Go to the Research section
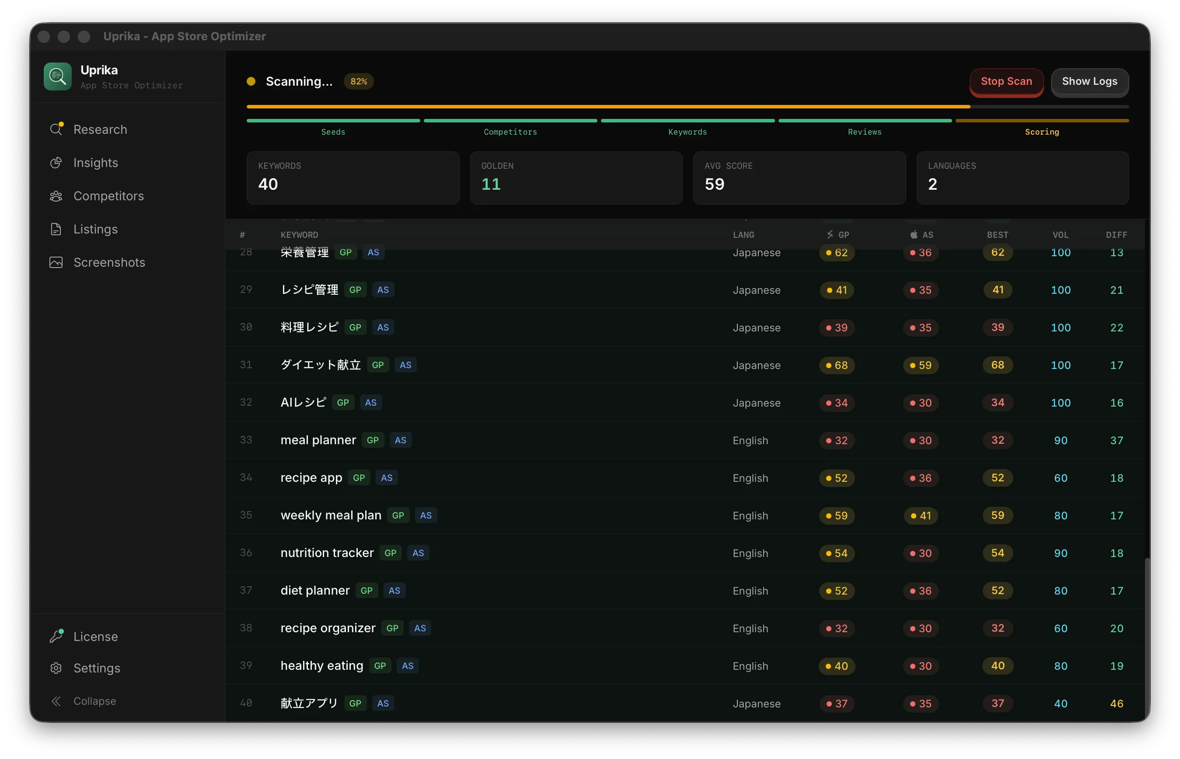This screenshot has width=1180, height=759. coord(100,129)
